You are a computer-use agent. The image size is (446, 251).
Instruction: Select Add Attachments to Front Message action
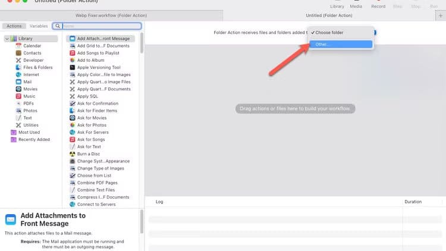100,39
